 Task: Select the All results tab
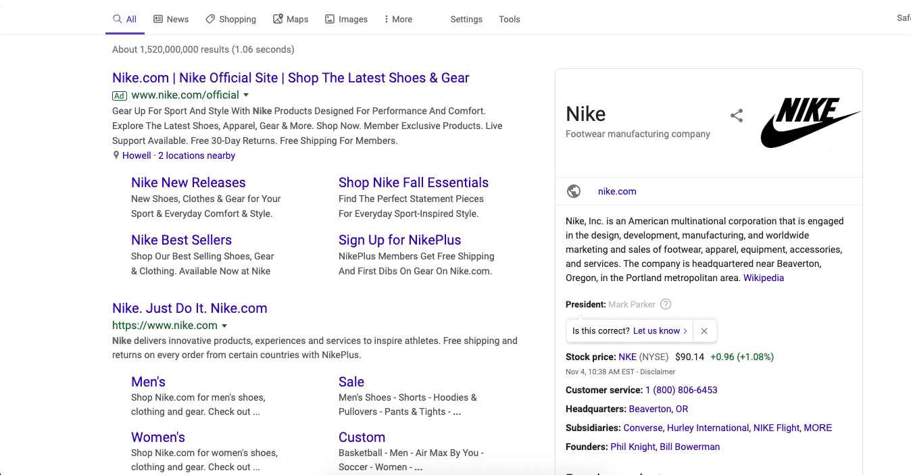click(125, 19)
